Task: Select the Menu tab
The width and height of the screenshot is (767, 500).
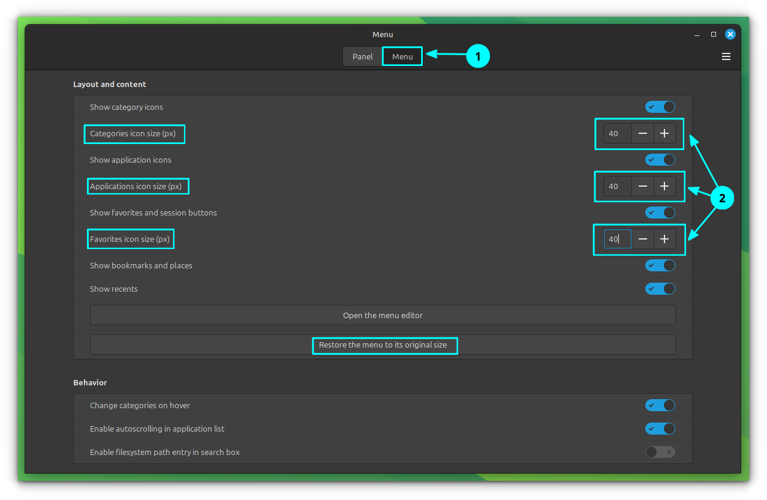Action: click(x=402, y=56)
